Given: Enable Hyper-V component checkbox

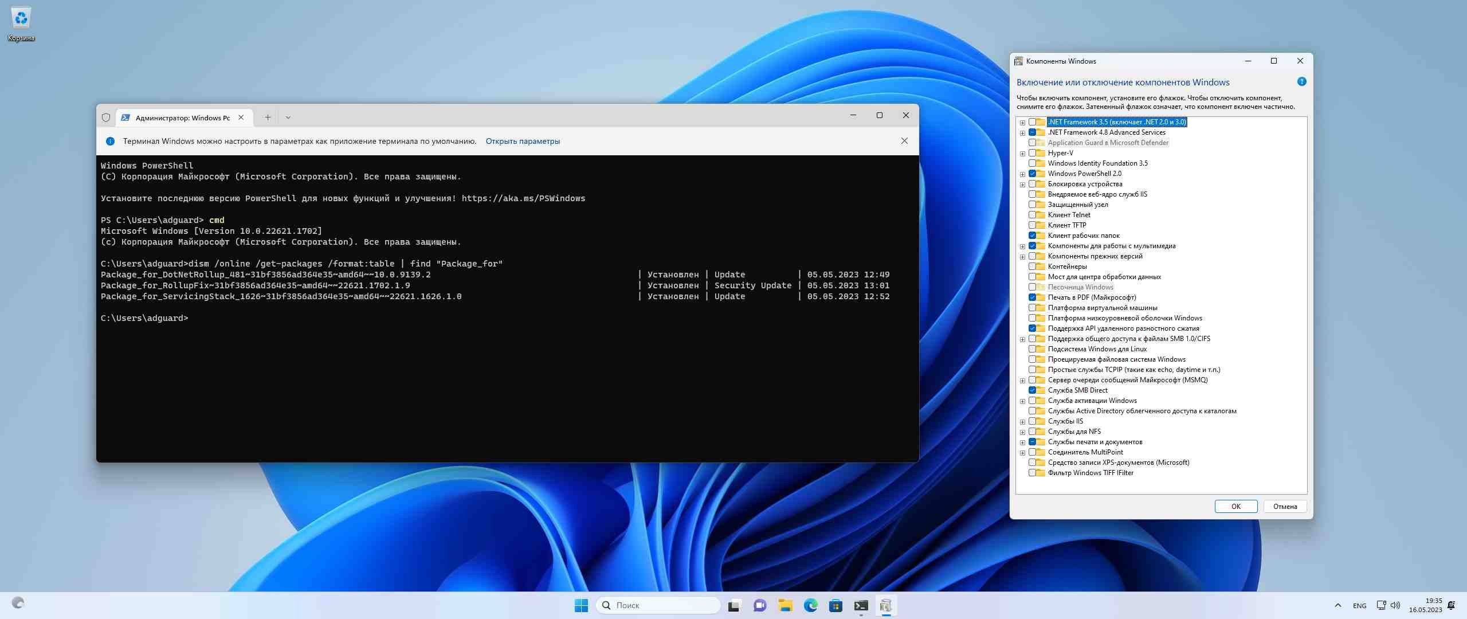Looking at the screenshot, I should pos(1032,152).
